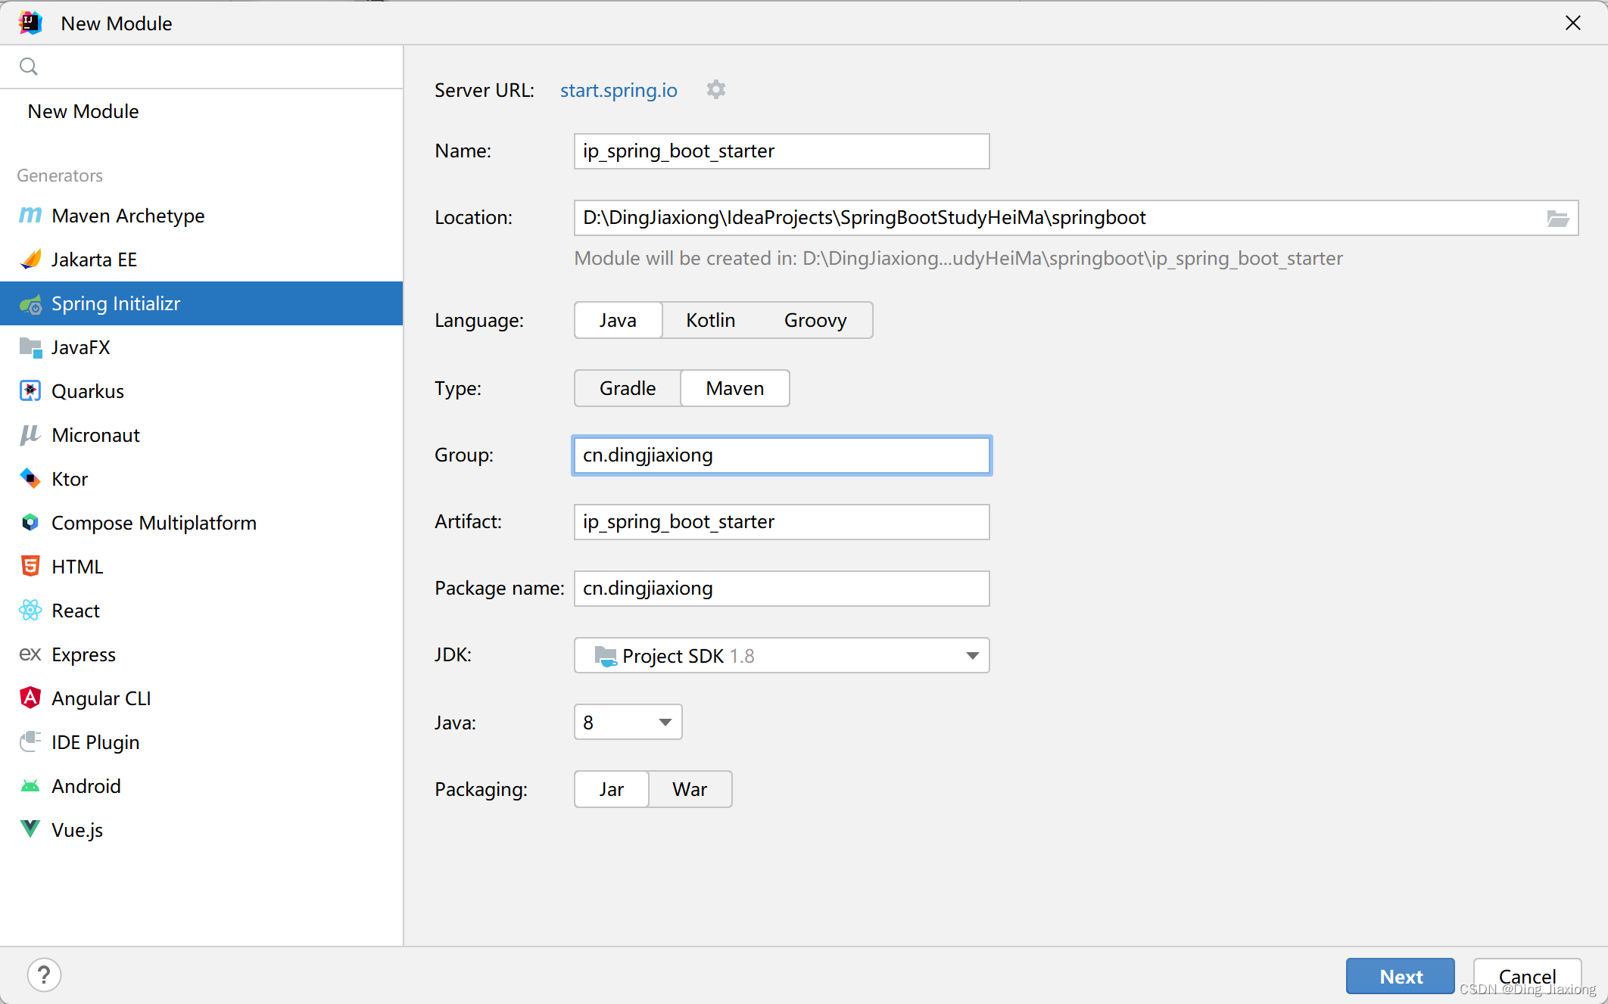Select Kotlin language option
This screenshot has width=1608, height=1004.
click(x=709, y=320)
